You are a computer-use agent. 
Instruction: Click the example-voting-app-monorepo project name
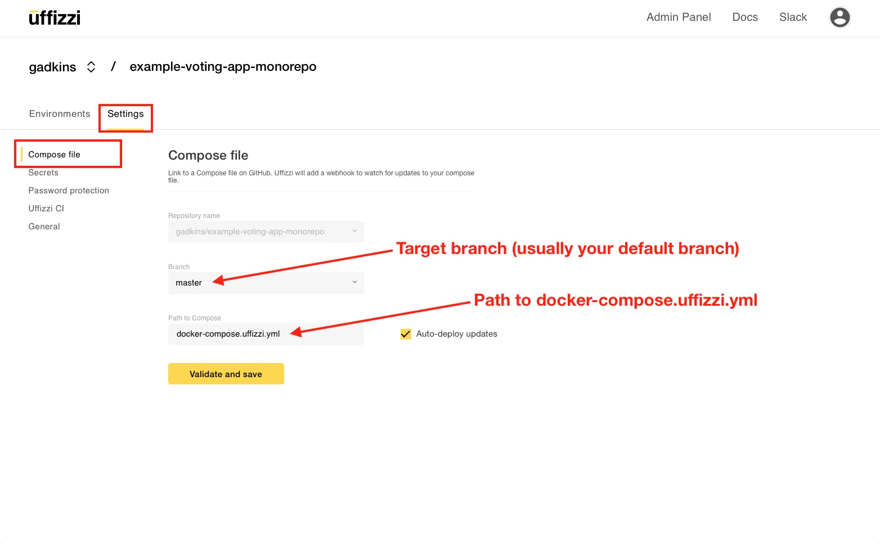pyautogui.click(x=223, y=67)
